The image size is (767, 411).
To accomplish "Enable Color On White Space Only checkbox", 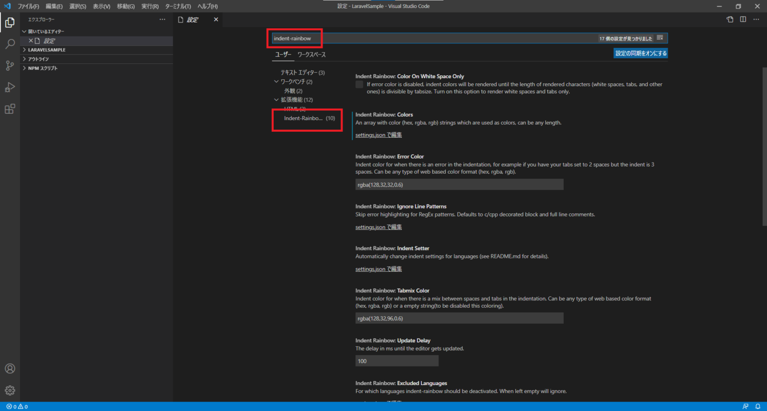I will click(359, 85).
